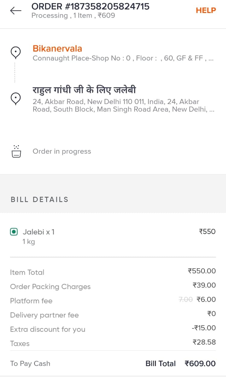
Task: Select the Hindi delivery address title
Action: tap(84, 90)
